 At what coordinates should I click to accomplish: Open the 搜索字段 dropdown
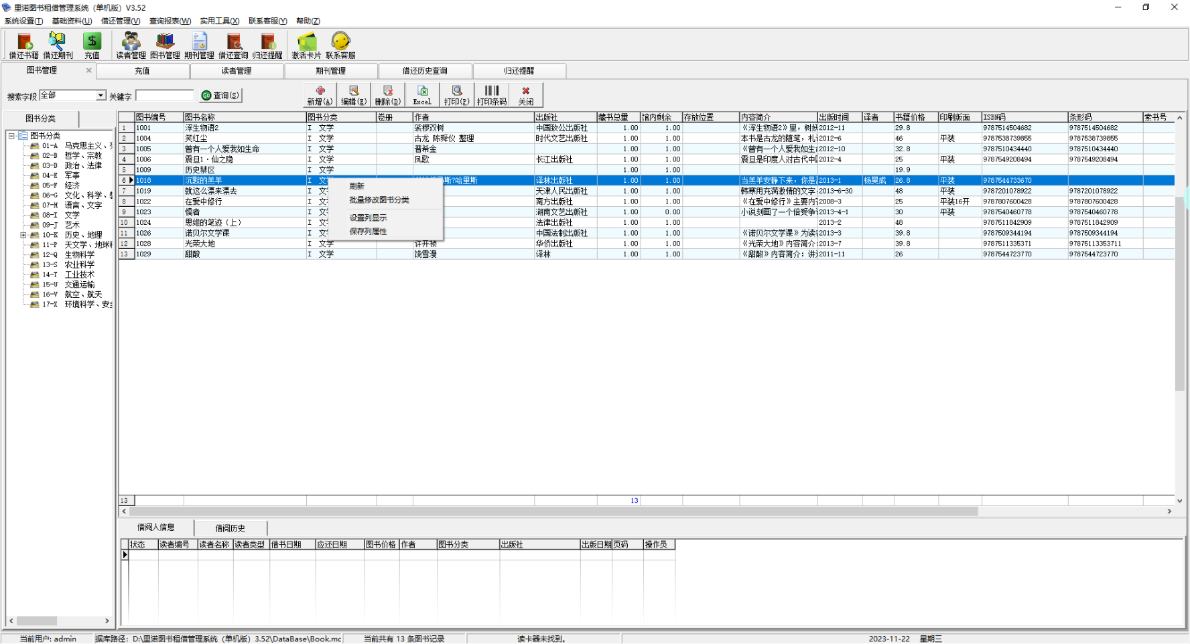click(x=101, y=96)
